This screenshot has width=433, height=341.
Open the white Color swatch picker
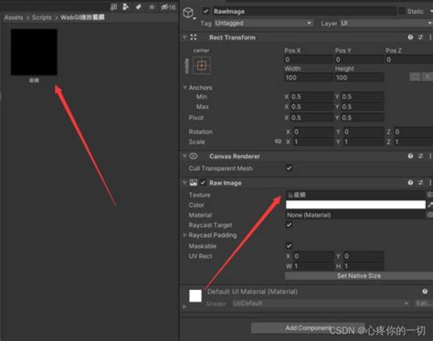point(355,205)
